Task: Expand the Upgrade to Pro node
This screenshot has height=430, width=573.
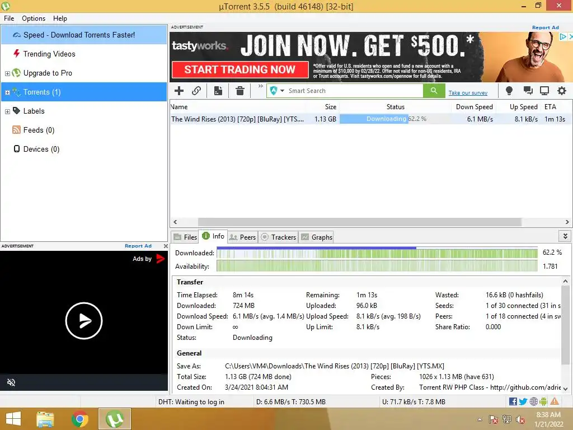Action: click(x=7, y=73)
